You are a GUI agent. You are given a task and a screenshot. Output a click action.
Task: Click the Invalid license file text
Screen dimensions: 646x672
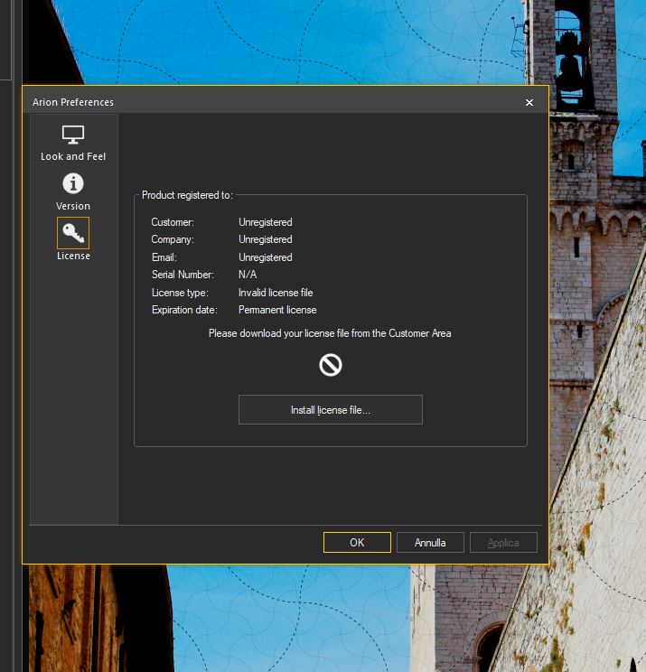click(276, 293)
